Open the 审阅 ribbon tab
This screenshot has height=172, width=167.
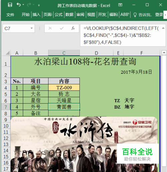(x=80, y=14)
